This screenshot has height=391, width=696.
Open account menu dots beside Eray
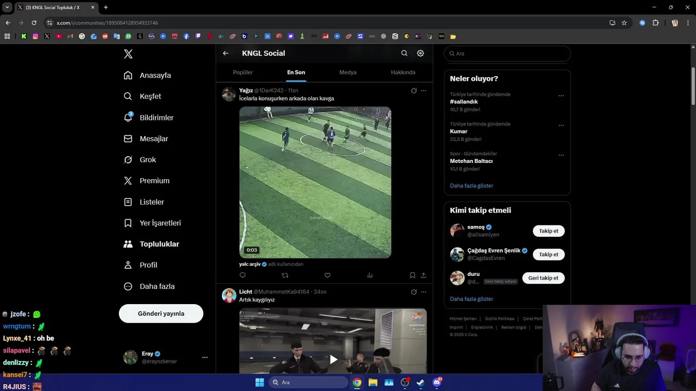(x=205, y=357)
